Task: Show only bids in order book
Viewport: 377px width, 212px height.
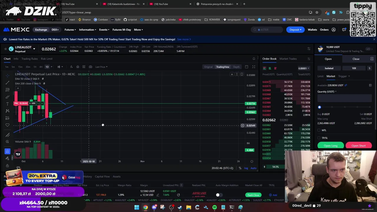Action: coord(270,68)
